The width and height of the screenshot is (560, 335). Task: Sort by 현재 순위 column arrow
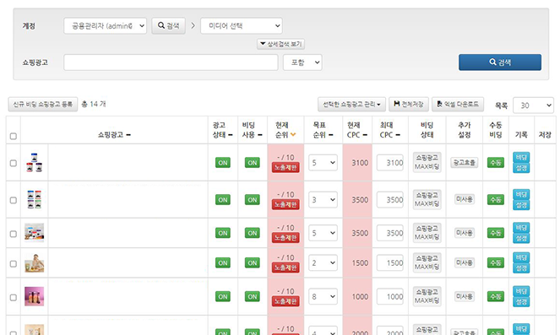(x=293, y=135)
